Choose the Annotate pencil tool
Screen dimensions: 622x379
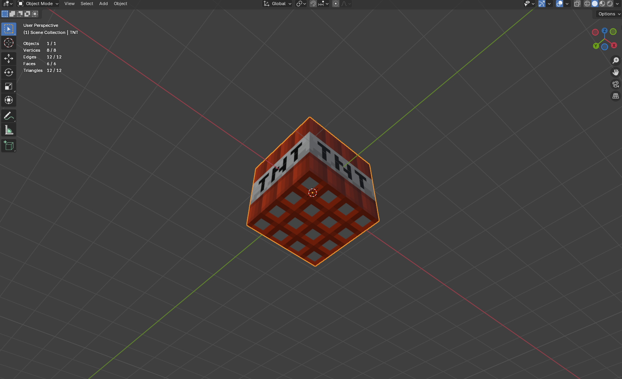pos(9,116)
